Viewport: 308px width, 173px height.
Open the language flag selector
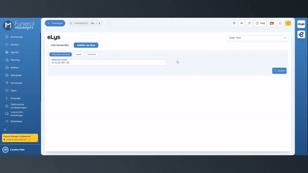pyautogui.click(x=272, y=23)
